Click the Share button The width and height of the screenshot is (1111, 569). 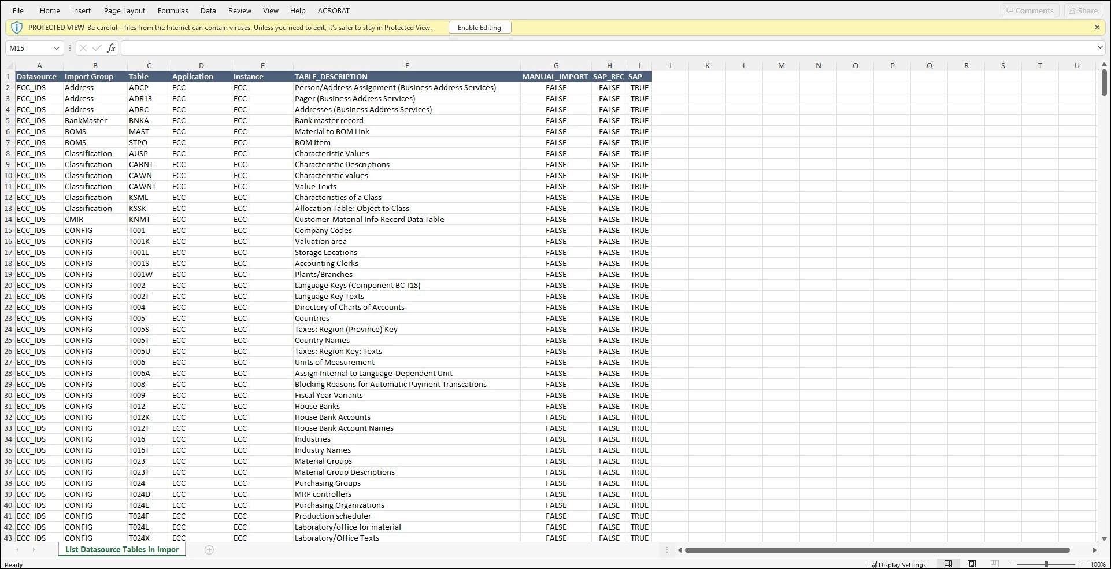(x=1083, y=10)
